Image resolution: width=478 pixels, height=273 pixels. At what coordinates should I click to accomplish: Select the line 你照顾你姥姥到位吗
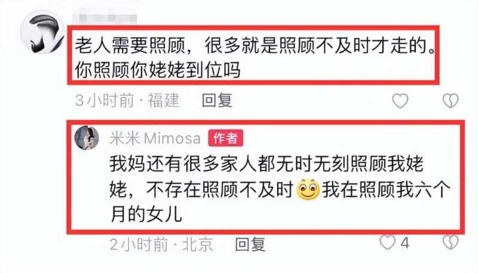(x=158, y=70)
